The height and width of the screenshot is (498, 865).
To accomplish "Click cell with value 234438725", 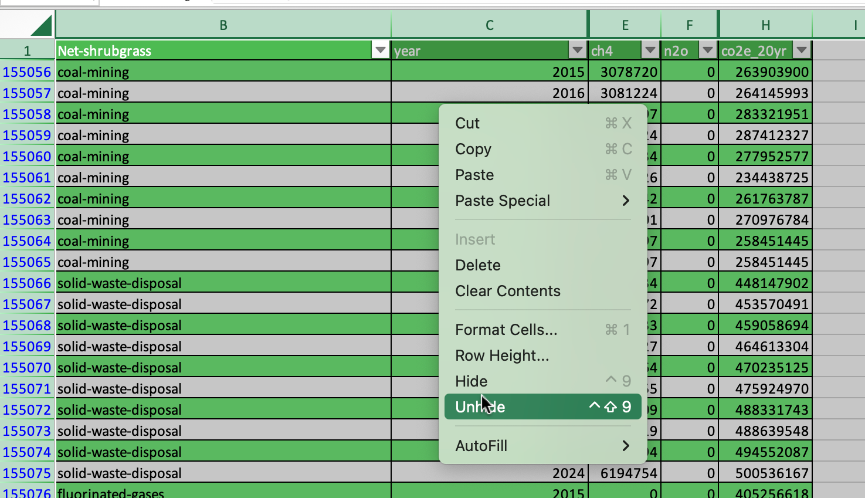I will 765,178.
